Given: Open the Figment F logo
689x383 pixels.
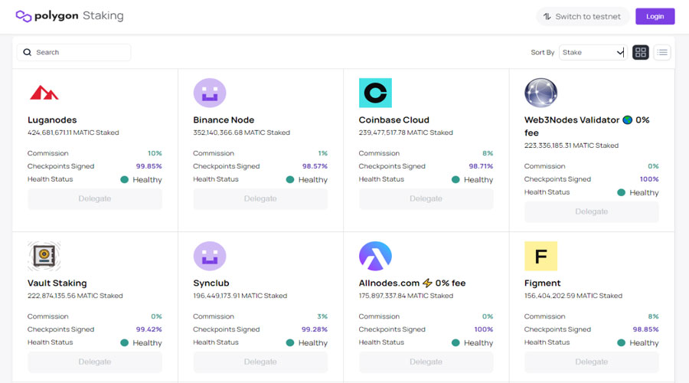Looking at the screenshot, I should click(541, 256).
